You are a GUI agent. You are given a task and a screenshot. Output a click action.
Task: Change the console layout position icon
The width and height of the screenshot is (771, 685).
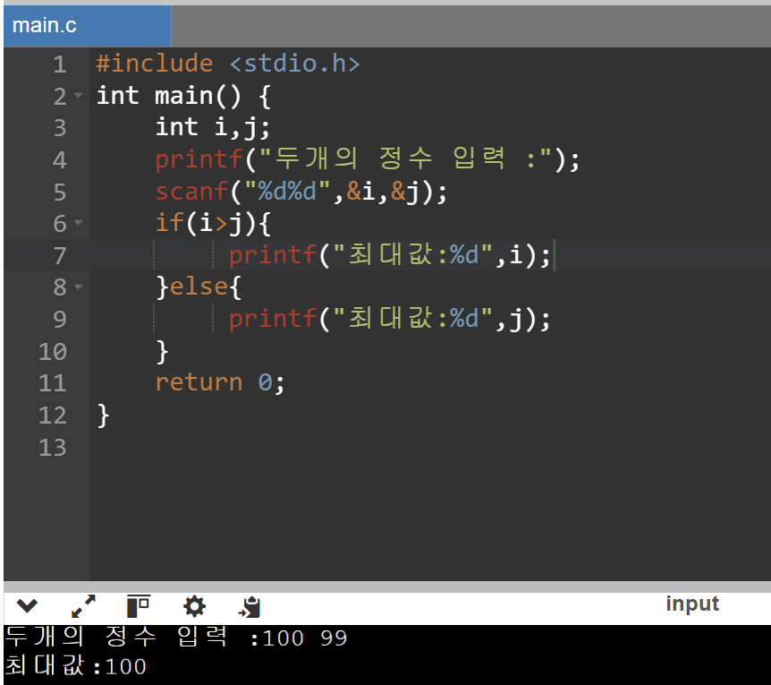coord(138,606)
